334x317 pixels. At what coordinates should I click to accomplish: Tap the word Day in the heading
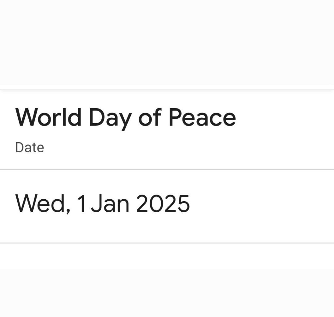[x=110, y=118]
